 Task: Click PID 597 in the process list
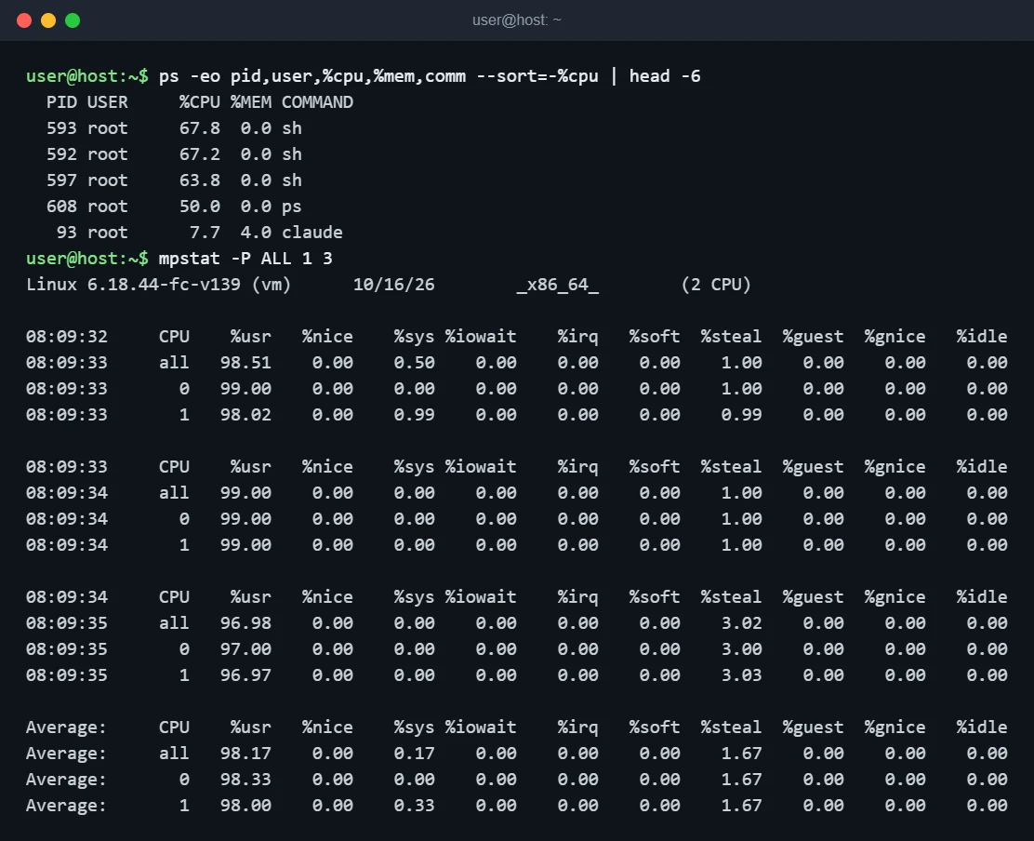pyautogui.click(x=61, y=180)
